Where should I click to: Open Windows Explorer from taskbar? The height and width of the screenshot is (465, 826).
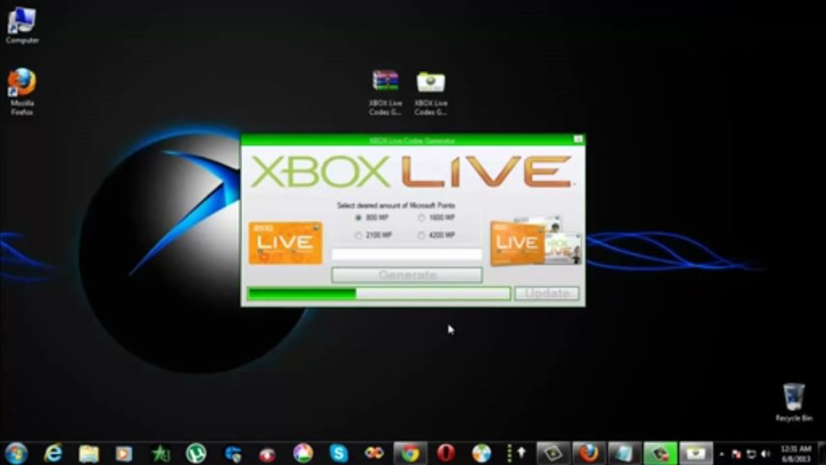coord(88,453)
